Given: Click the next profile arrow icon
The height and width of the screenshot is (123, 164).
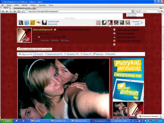Looking at the screenshot, I should click(142, 23).
